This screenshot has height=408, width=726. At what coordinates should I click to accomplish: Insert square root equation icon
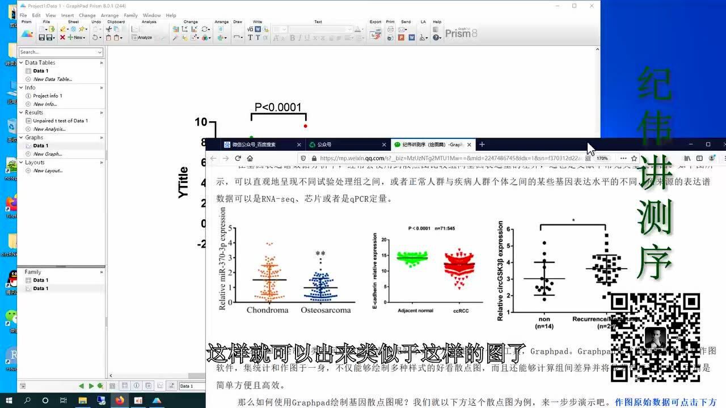[x=250, y=29]
